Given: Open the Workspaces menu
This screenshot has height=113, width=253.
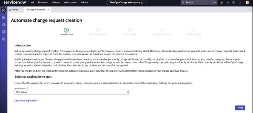Looking at the screenshot, I should (70, 2).
